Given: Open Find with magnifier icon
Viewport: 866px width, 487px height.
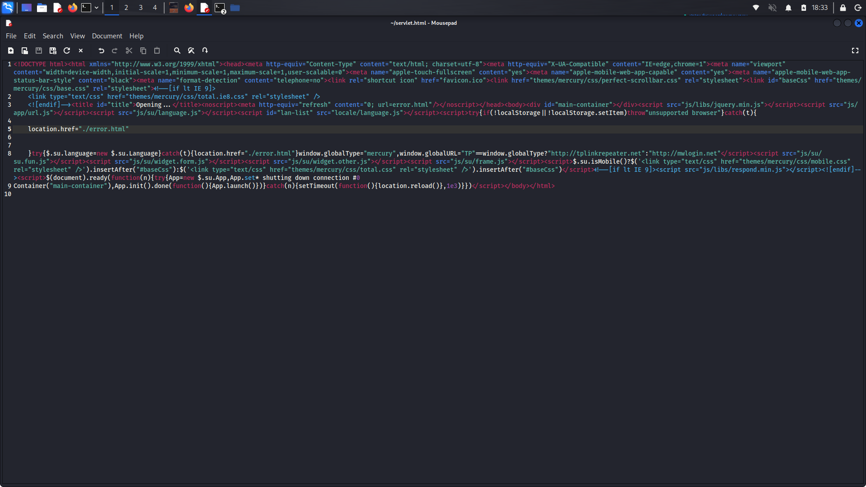Looking at the screenshot, I should pyautogui.click(x=177, y=51).
